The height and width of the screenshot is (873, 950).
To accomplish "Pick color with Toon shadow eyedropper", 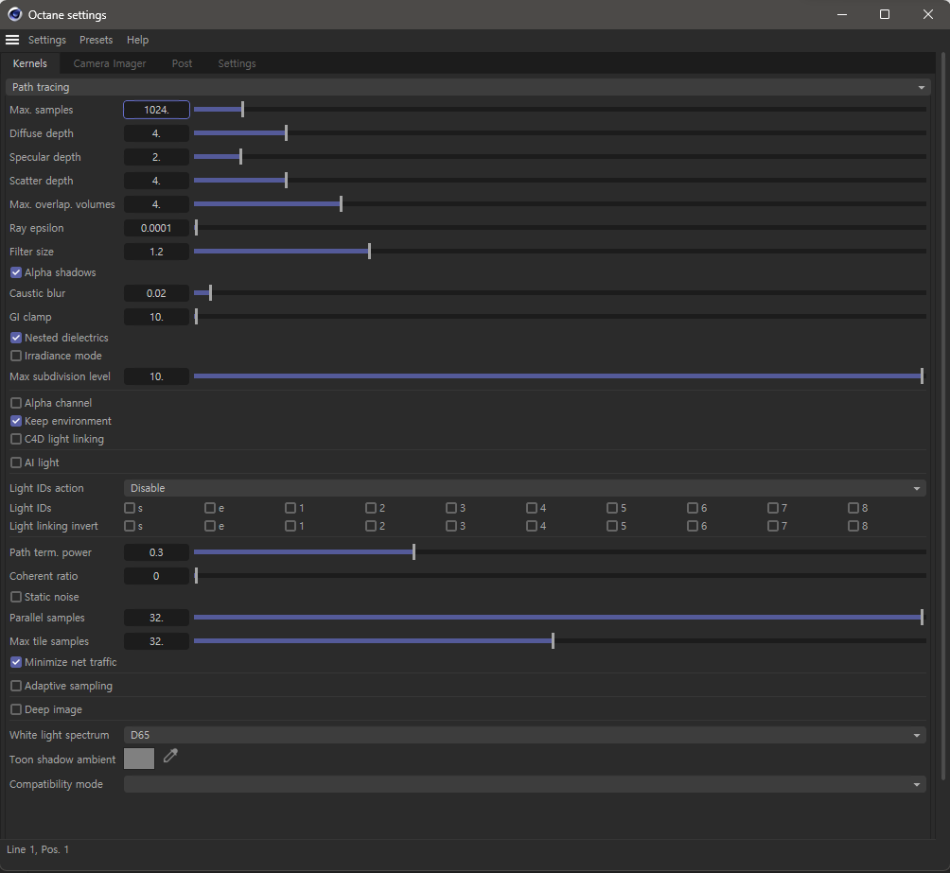I will (x=170, y=756).
